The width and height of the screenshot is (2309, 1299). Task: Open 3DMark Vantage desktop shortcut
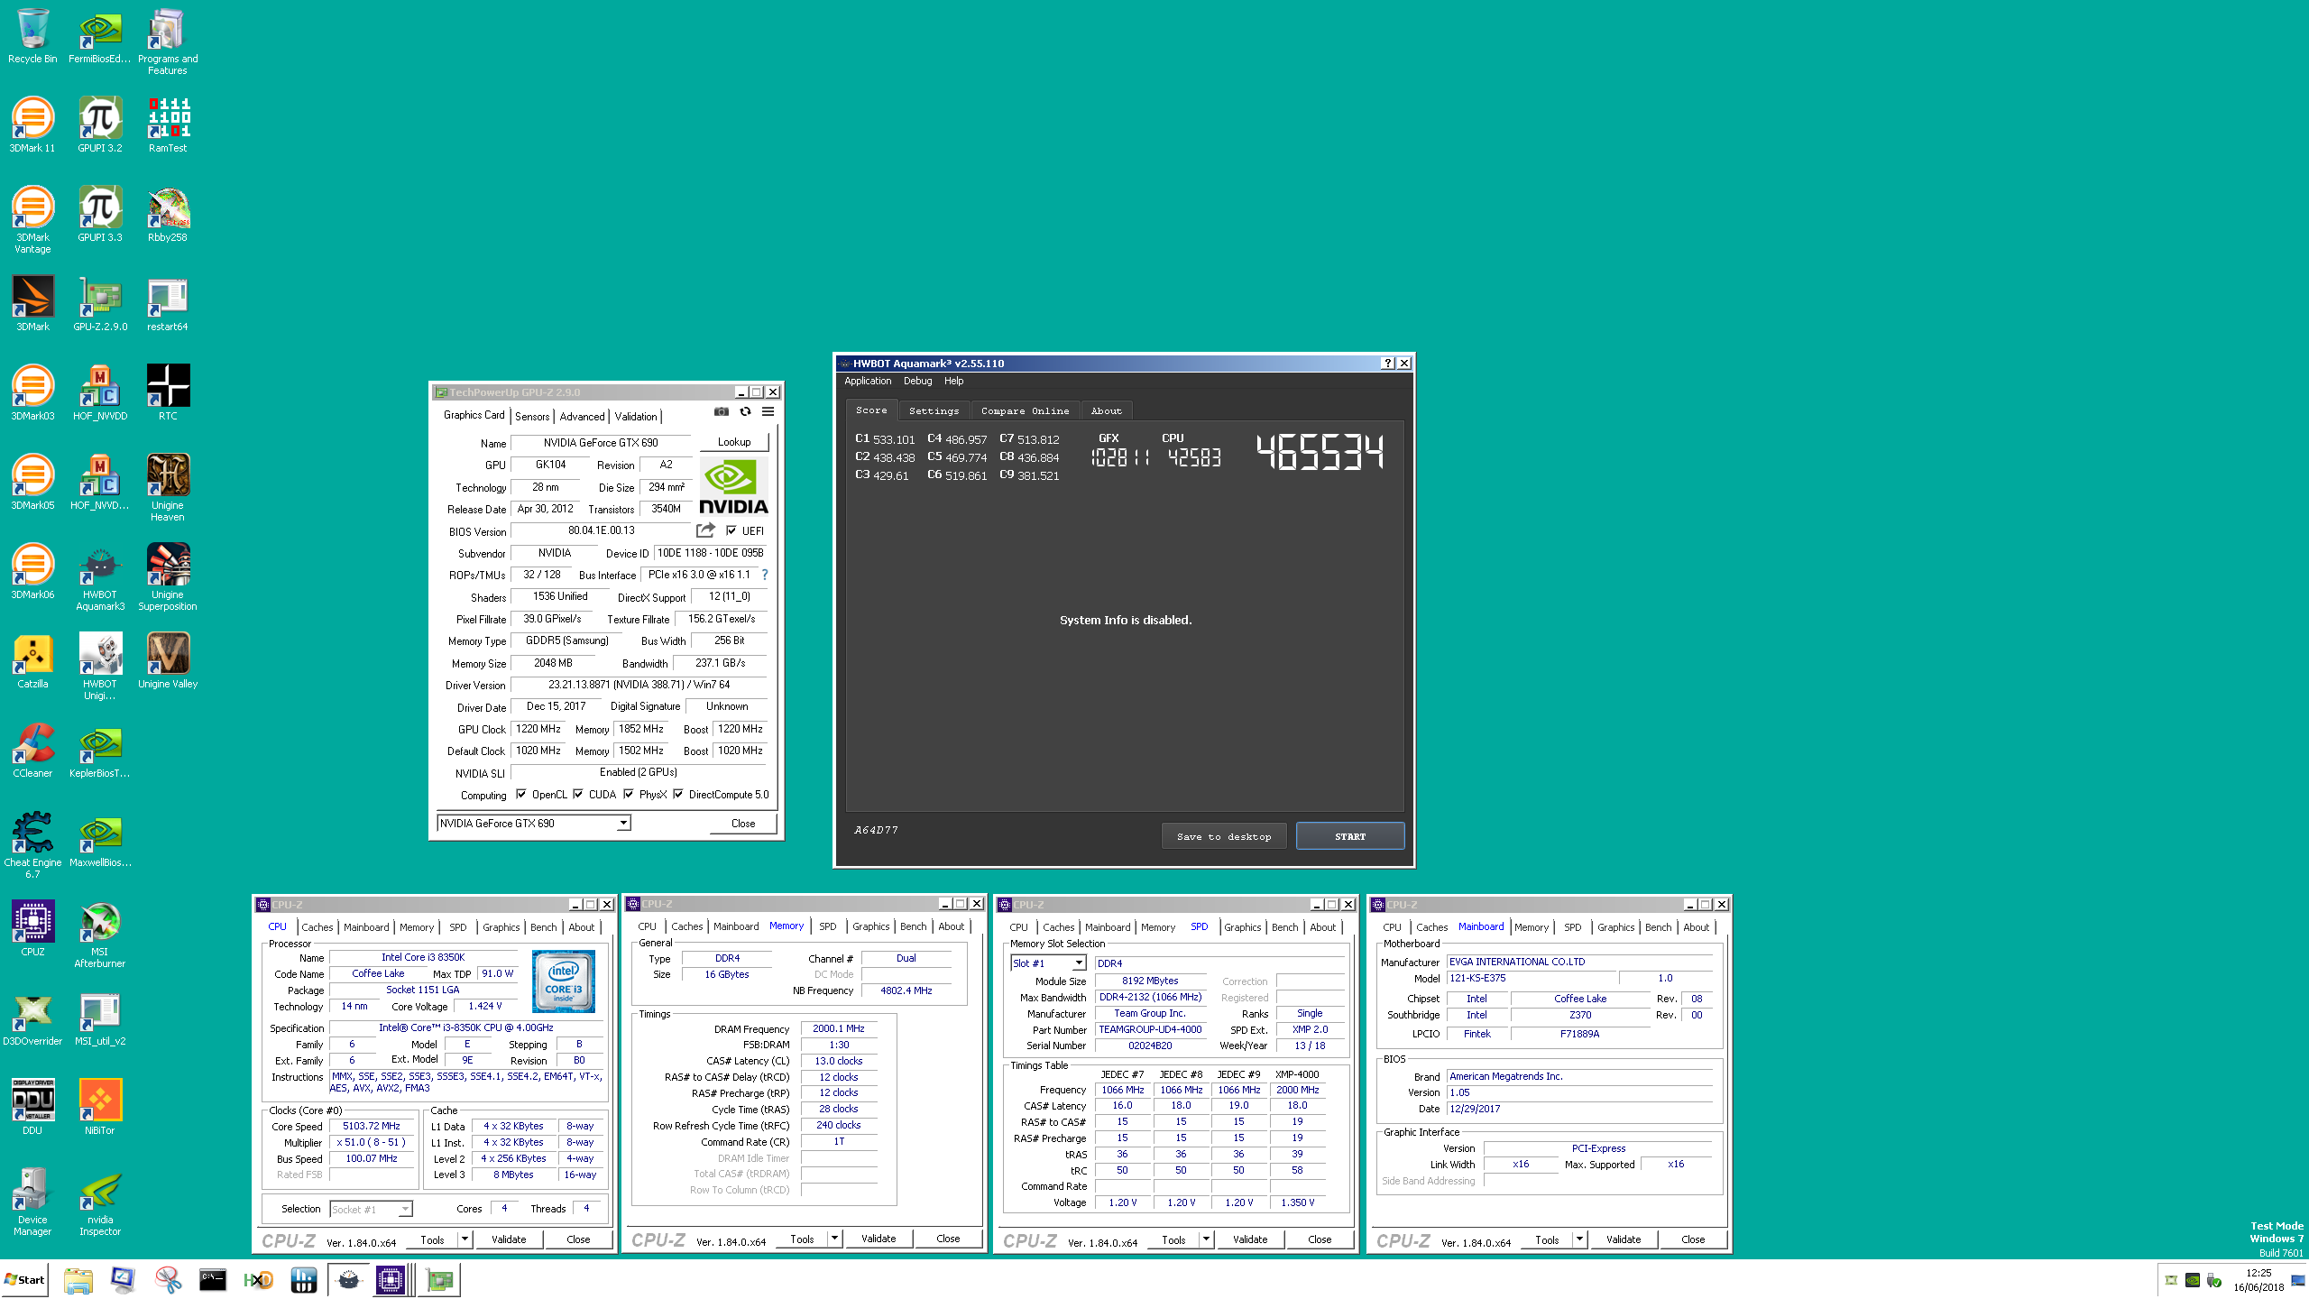pos(32,219)
